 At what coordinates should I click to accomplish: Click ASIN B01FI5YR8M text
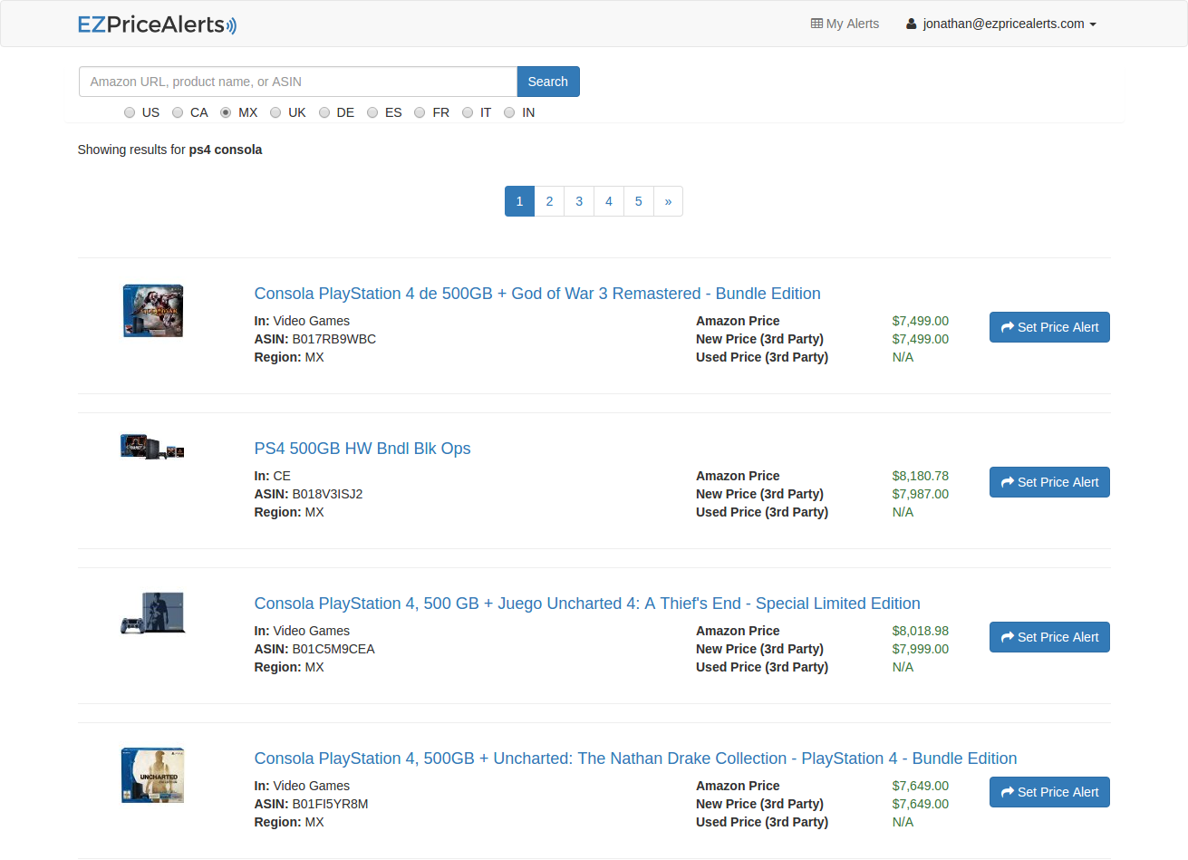pyautogui.click(x=311, y=804)
